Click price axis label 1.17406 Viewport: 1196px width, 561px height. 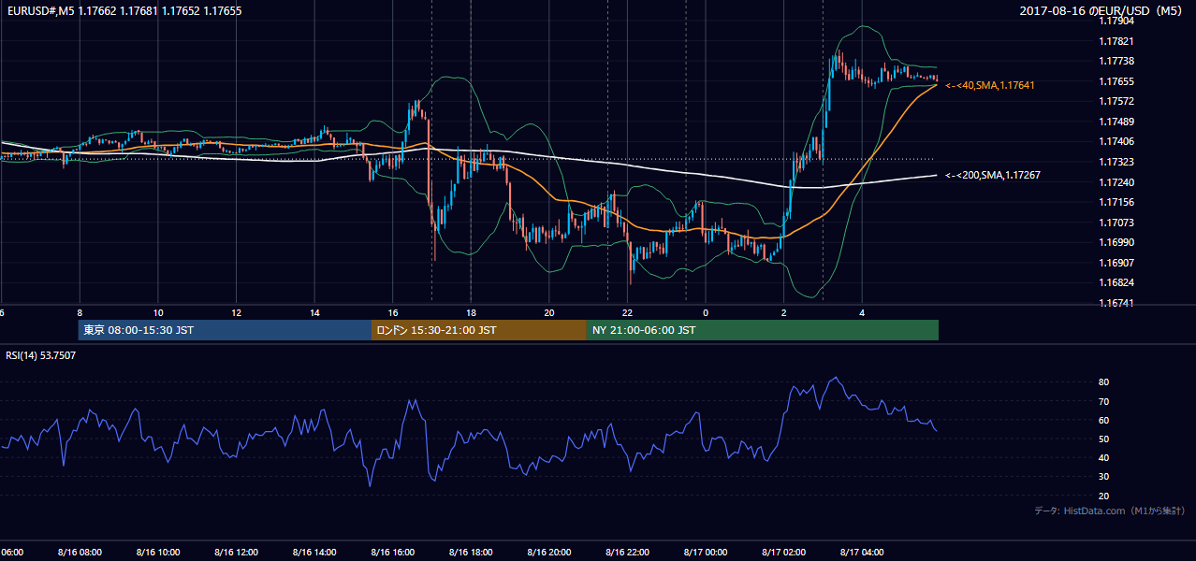click(1116, 141)
